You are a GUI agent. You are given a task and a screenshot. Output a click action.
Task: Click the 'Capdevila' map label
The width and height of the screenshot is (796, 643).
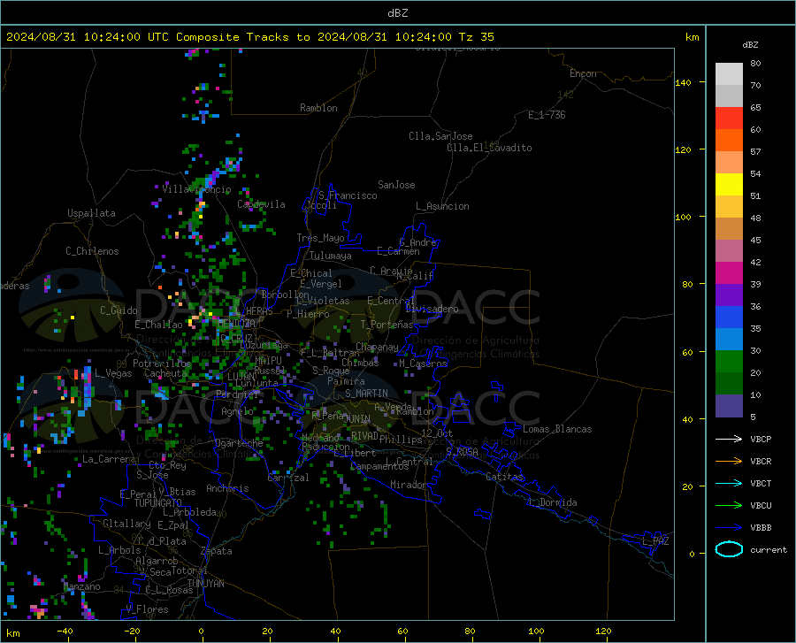tap(261, 204)
